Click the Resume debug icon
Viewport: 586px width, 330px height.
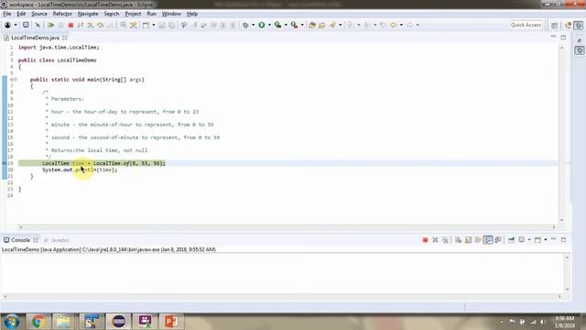coord(51,25)
